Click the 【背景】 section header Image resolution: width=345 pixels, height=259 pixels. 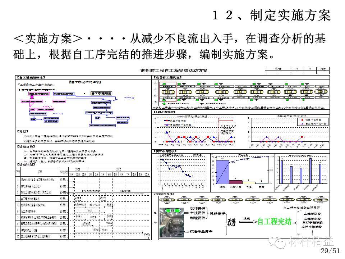(23, 132)
